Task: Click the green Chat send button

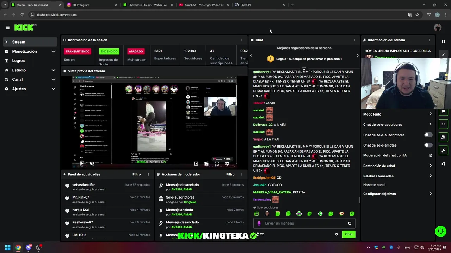Action: point(348,234)
